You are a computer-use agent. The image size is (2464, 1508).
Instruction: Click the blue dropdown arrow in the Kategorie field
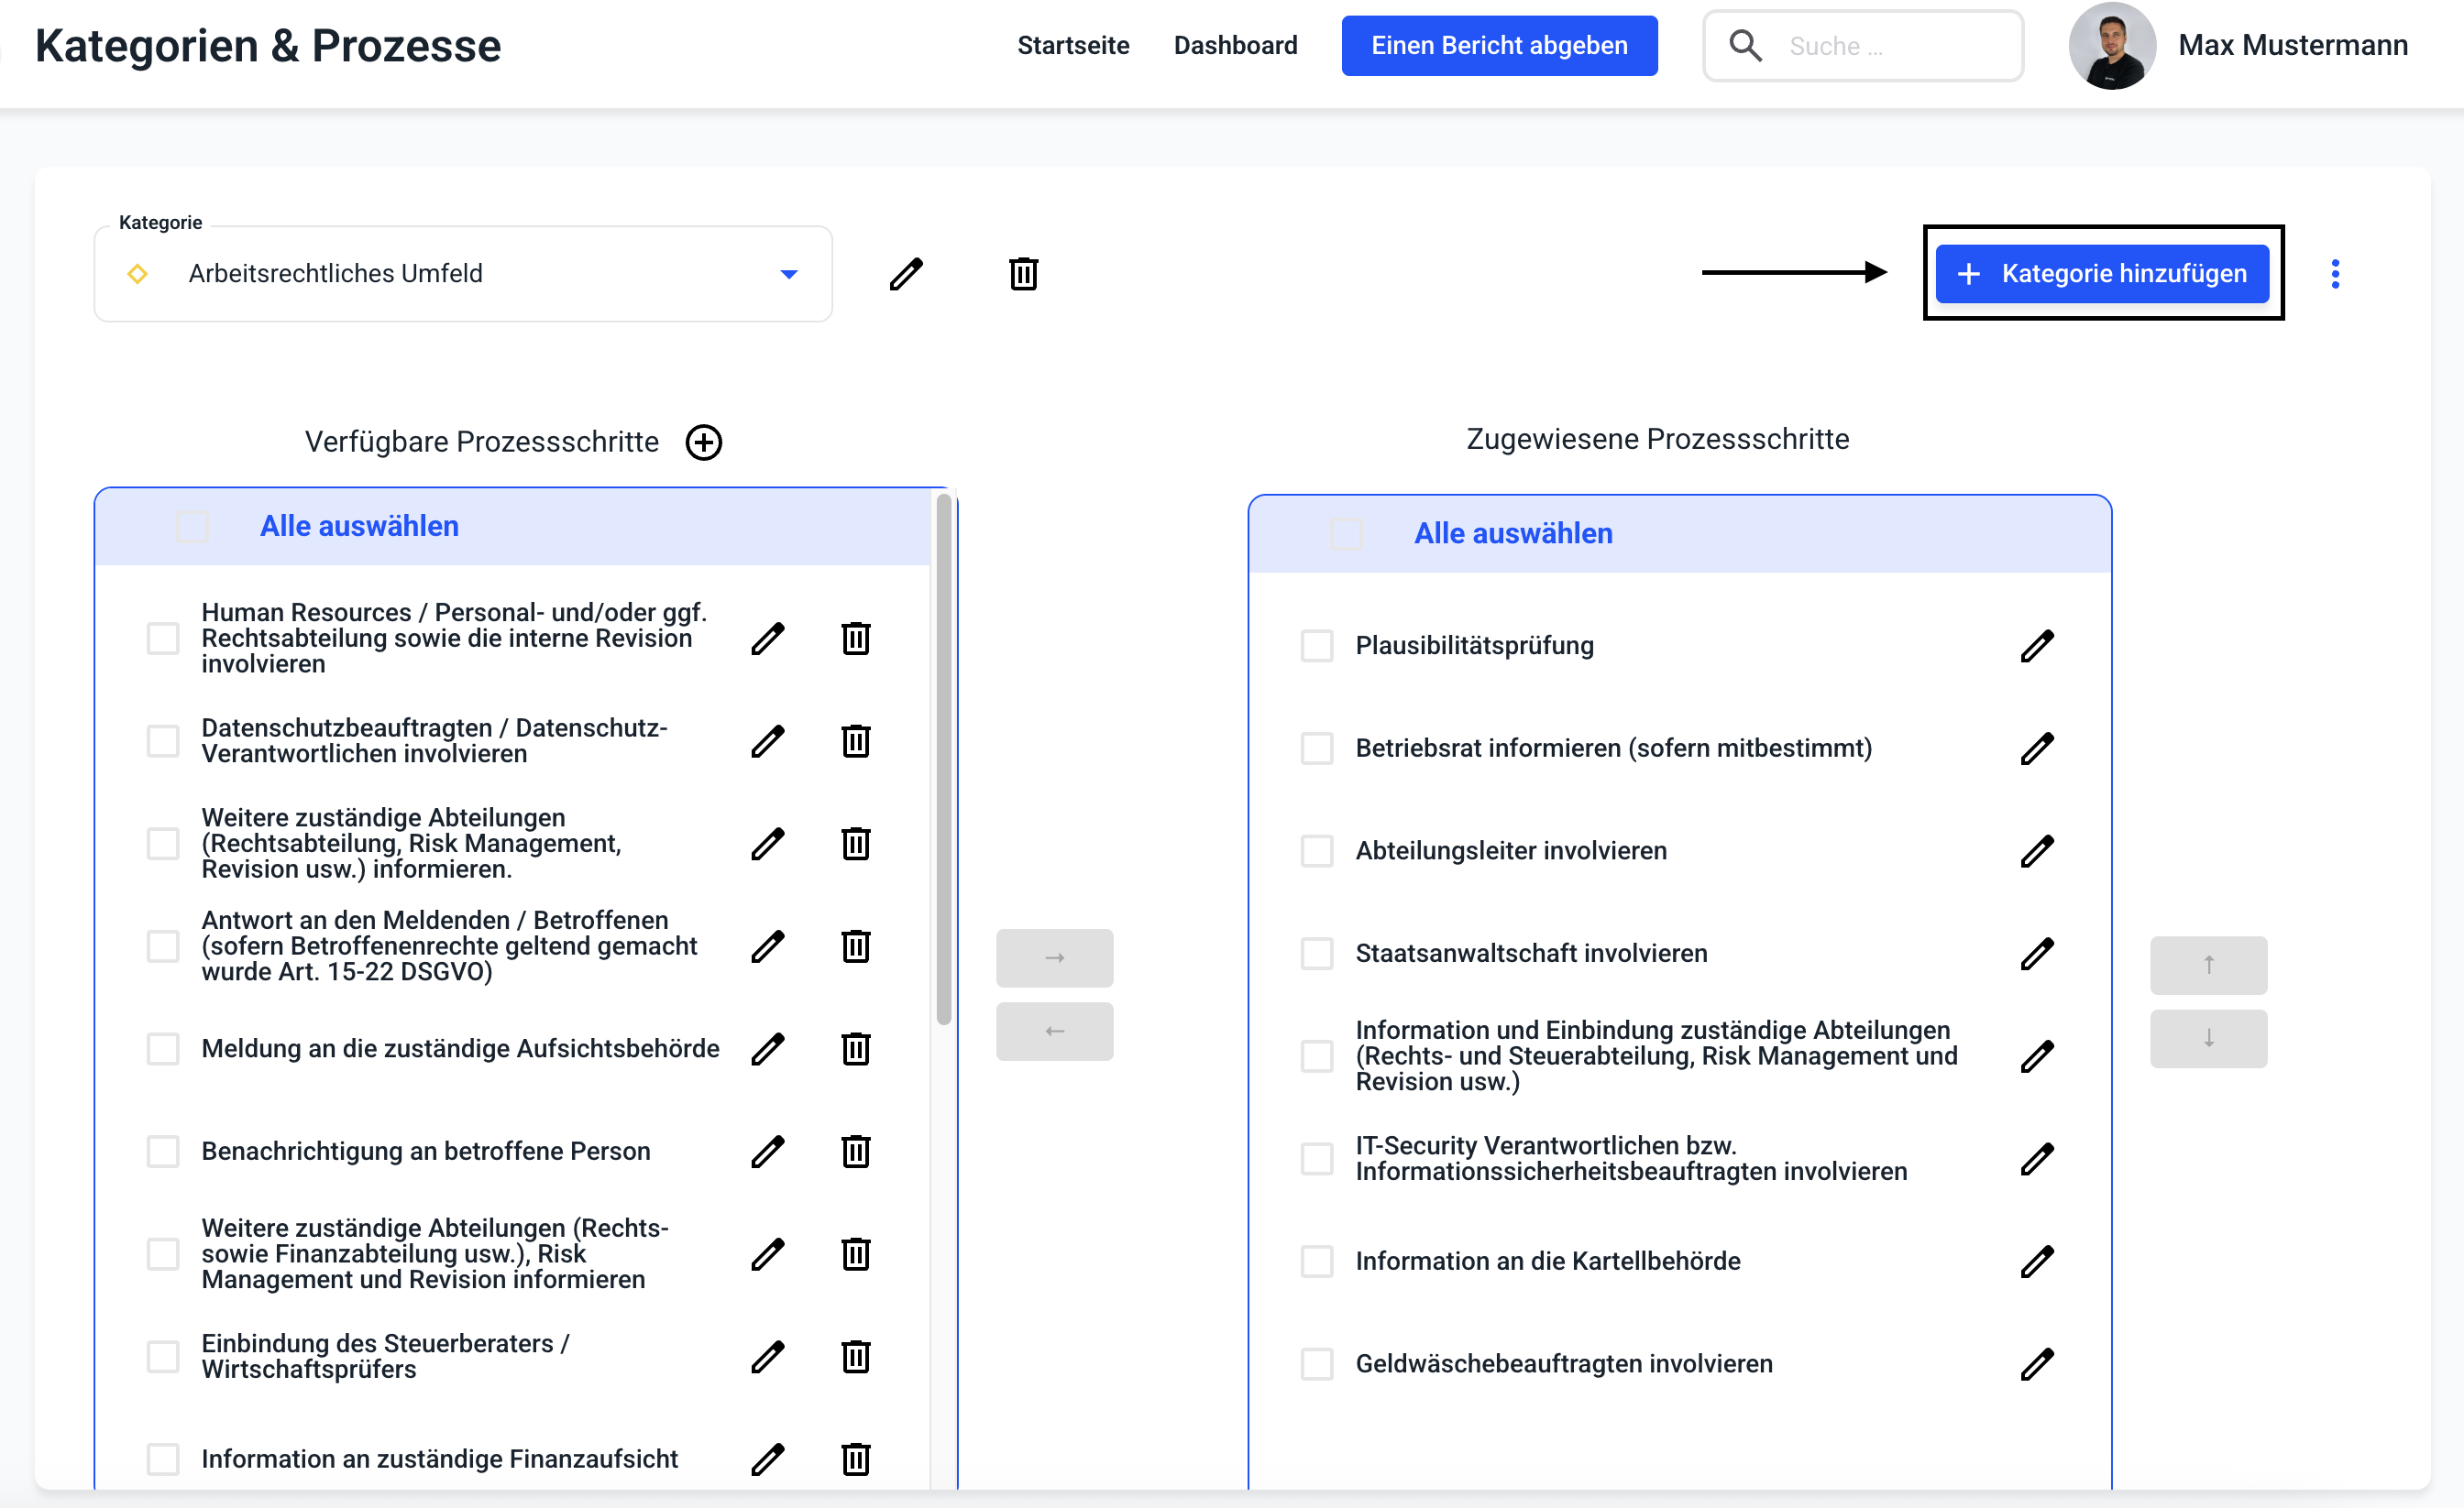coord(789,274)
